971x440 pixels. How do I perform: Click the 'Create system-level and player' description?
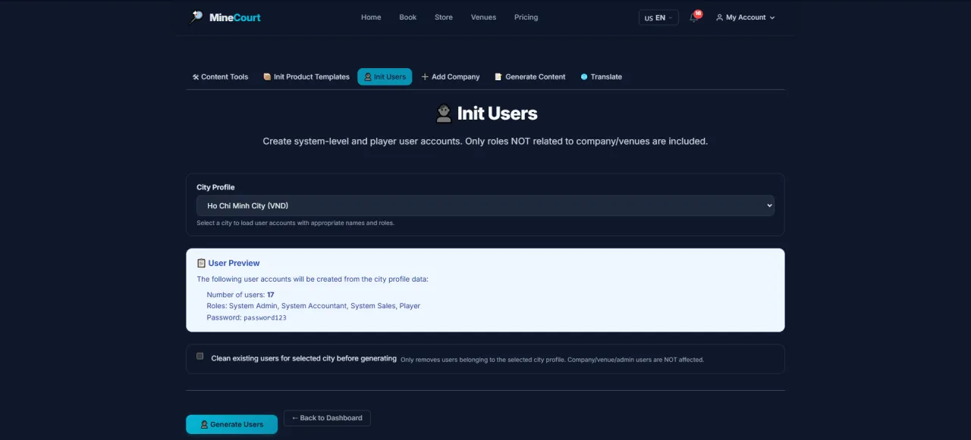pos(485,141)
